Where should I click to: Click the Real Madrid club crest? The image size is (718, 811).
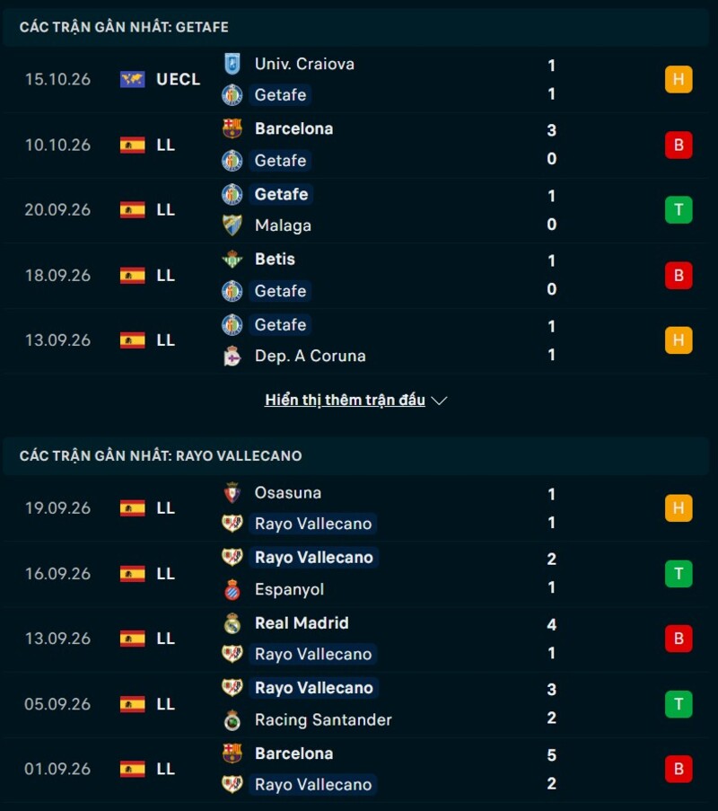232,623
